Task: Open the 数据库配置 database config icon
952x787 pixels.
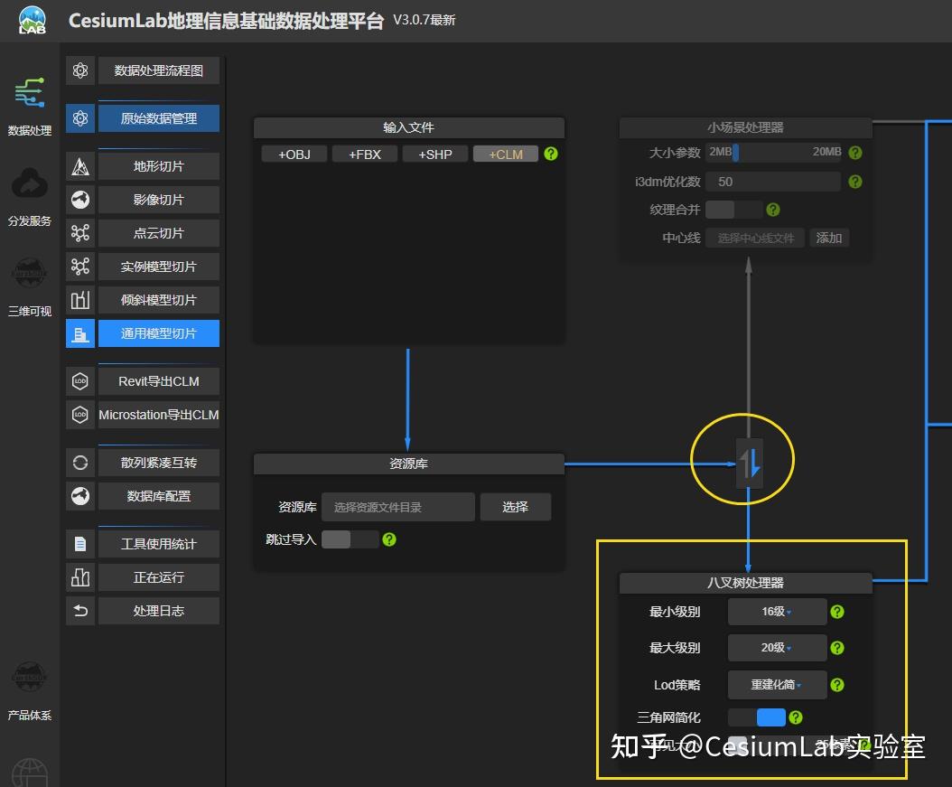Action: click(79, 495)
